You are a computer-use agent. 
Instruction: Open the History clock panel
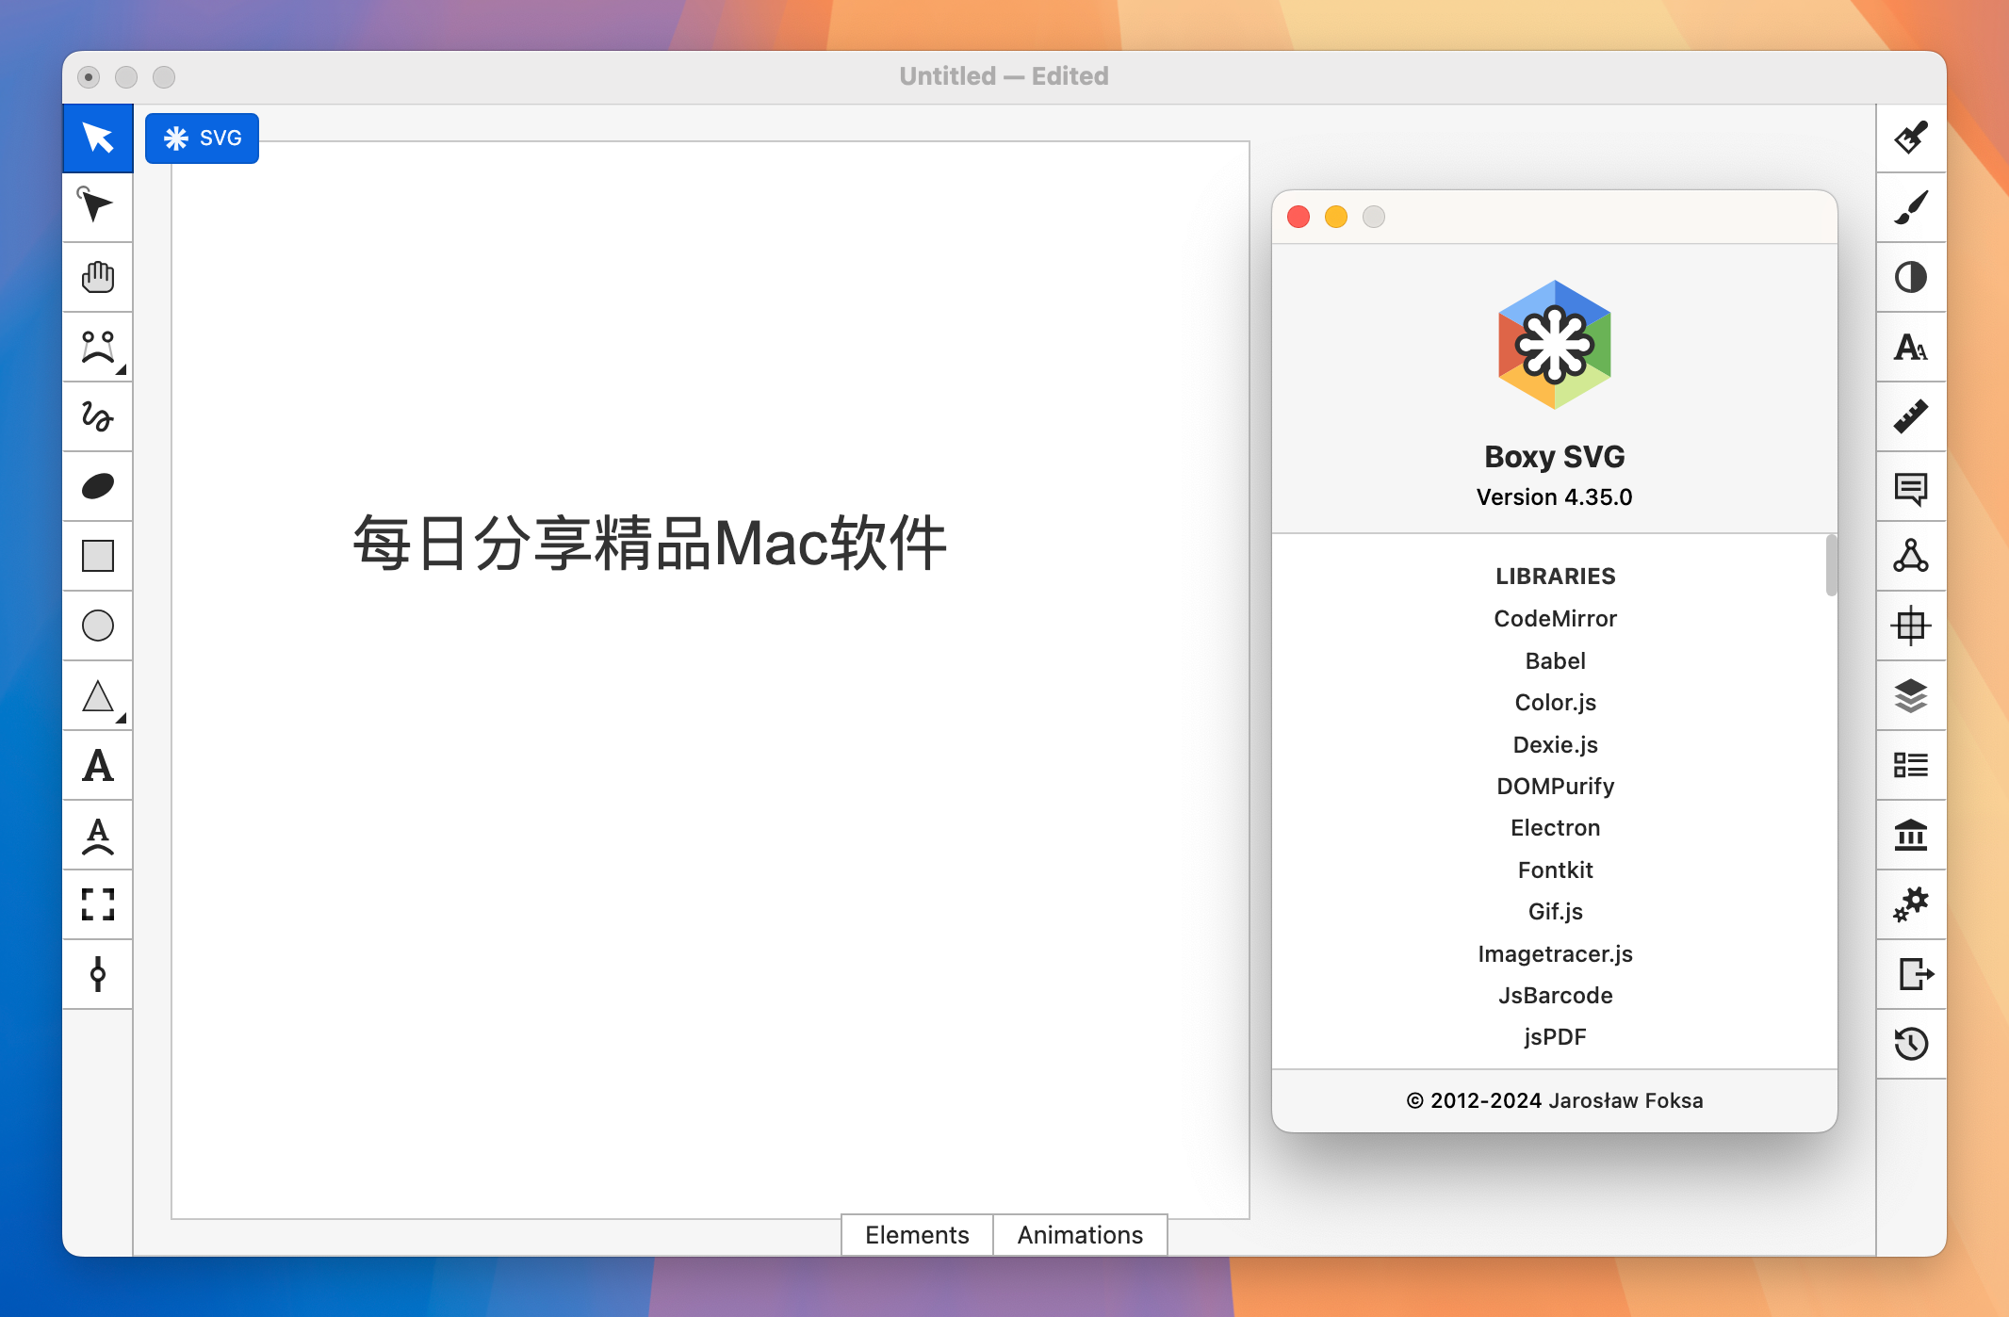tap(1911, 1044)
